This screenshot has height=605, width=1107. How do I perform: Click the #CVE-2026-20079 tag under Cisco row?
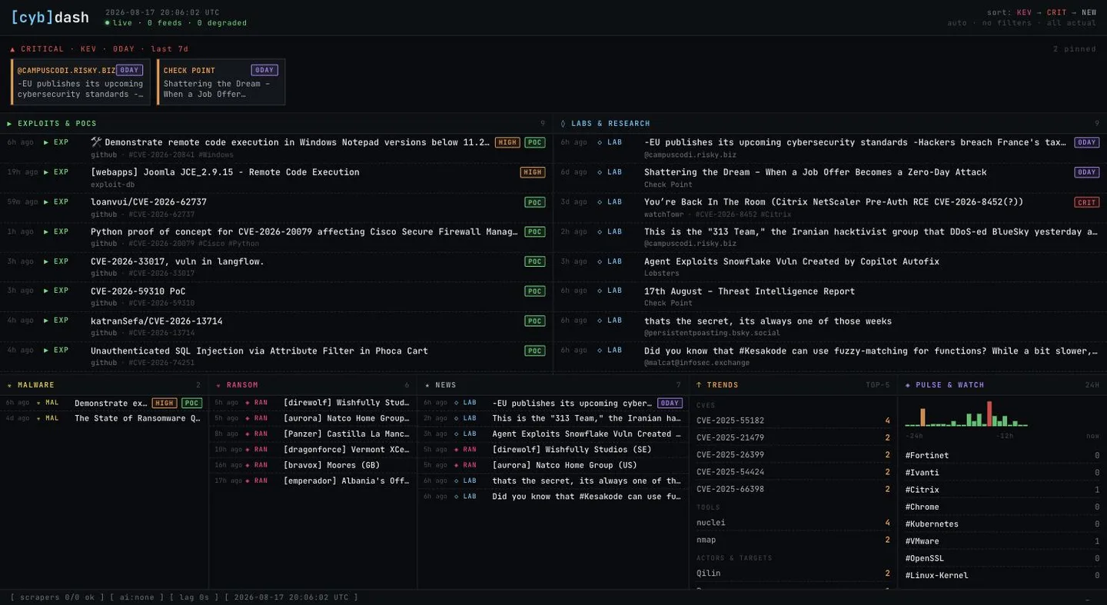(162, 244)
